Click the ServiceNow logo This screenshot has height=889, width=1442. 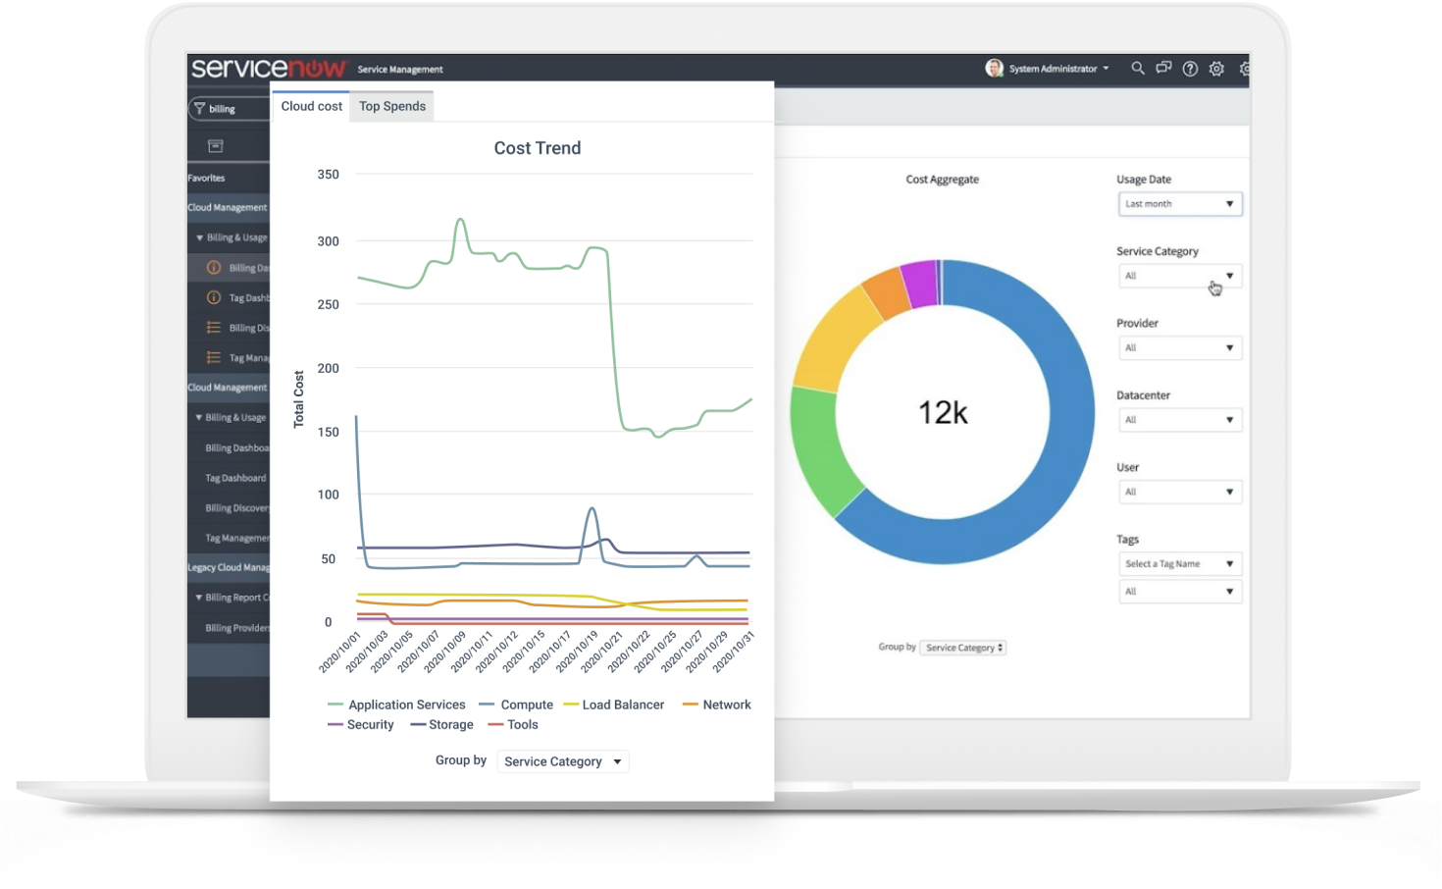coord(269,68)
